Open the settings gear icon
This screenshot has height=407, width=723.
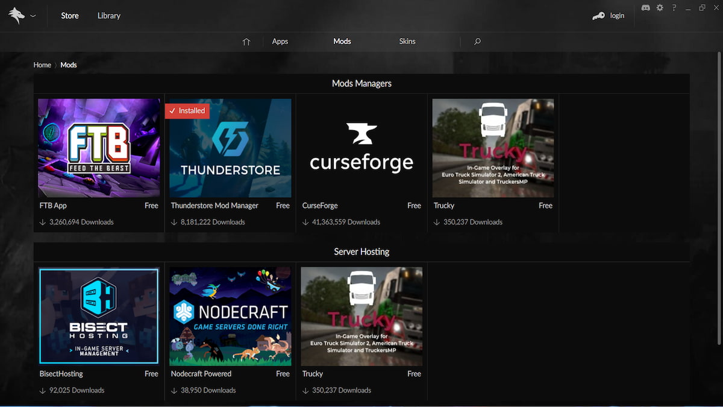point(660,8)
